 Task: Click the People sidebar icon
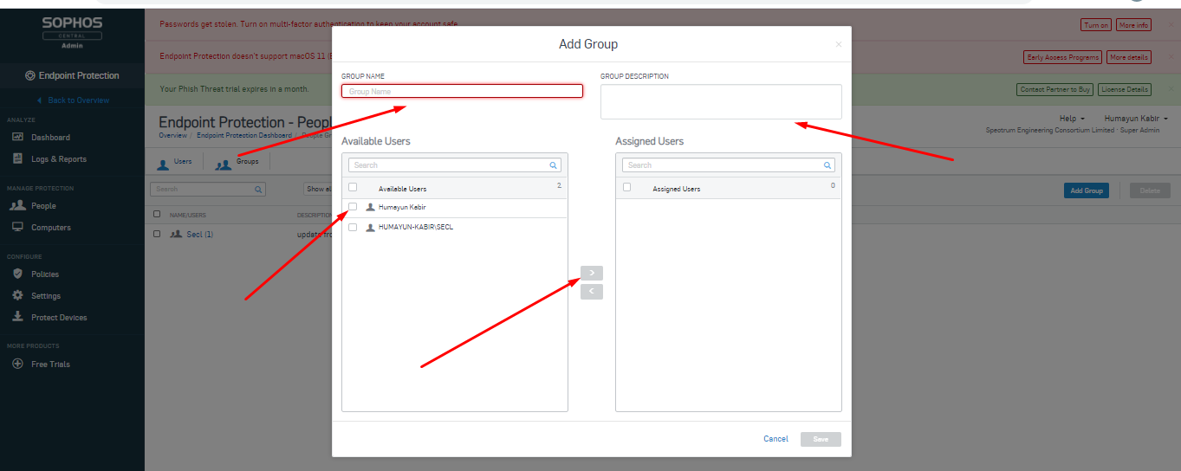16,205
